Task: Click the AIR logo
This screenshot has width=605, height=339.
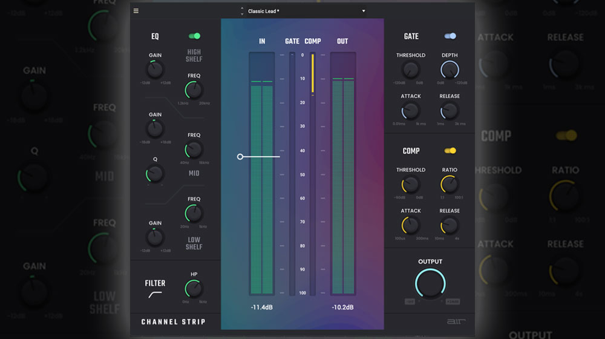Action: [456, 321]
